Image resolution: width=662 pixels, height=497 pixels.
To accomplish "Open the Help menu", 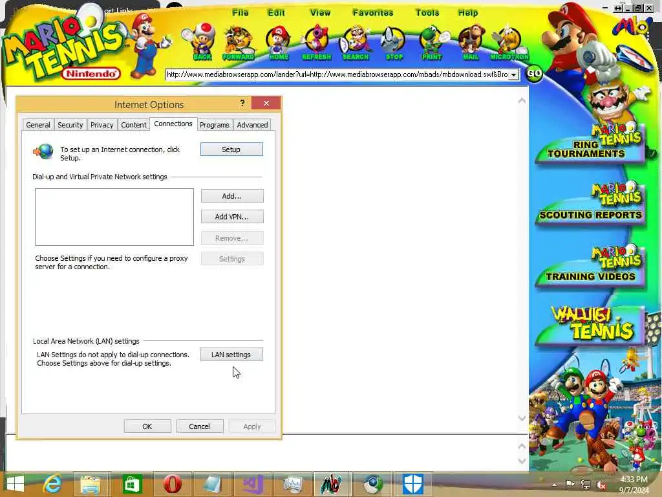I will pyautogui.click(x=468, y=13).
